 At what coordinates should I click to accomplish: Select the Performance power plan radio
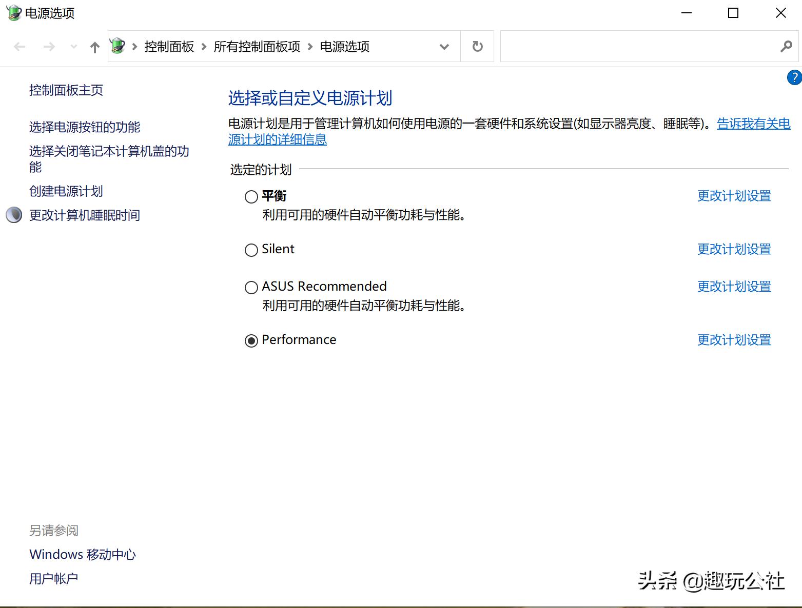[x=251, y=341]
